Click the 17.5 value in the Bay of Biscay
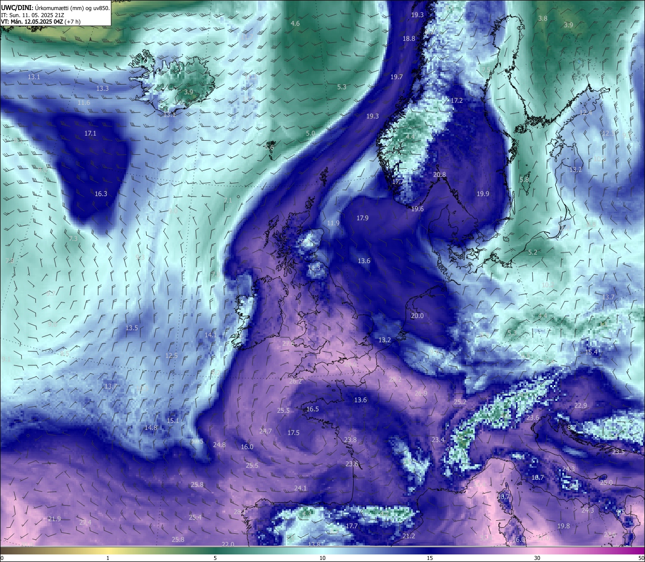 293,433
